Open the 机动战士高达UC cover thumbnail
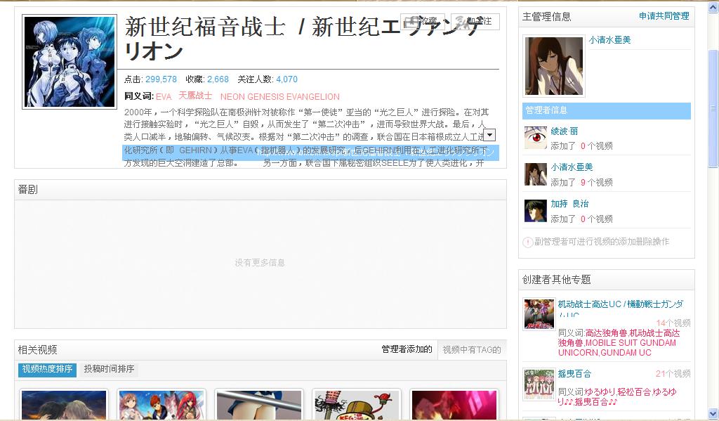Screen dimensions: 719x421 [x=539, y=314]
